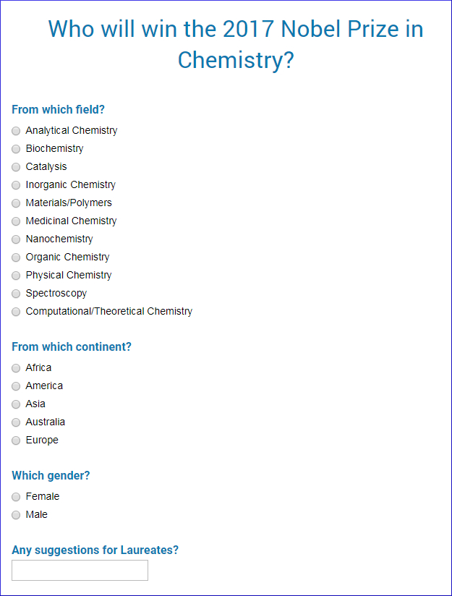Click the Nobel Prize survey title
Viewport: 452px width, 596px height.
(x=236, y=44)
